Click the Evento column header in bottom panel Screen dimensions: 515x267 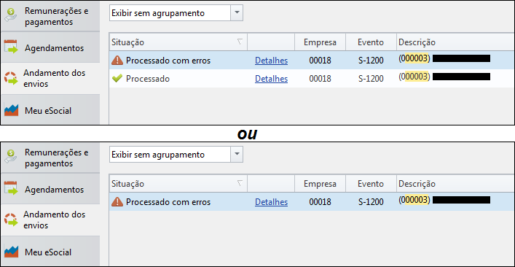click(x=371, y=184)
